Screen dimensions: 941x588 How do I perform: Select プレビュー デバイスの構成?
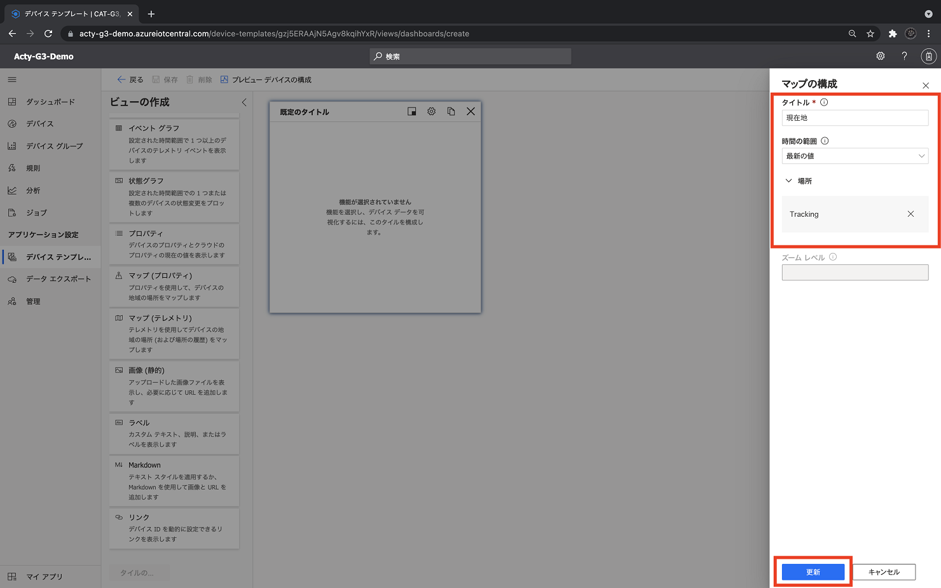tap(266, 80)
